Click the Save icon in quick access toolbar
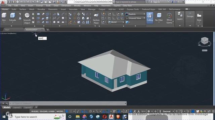215x120 pixels. tap(9, 2)
